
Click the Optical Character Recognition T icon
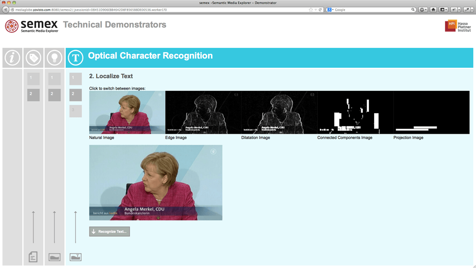75,58
